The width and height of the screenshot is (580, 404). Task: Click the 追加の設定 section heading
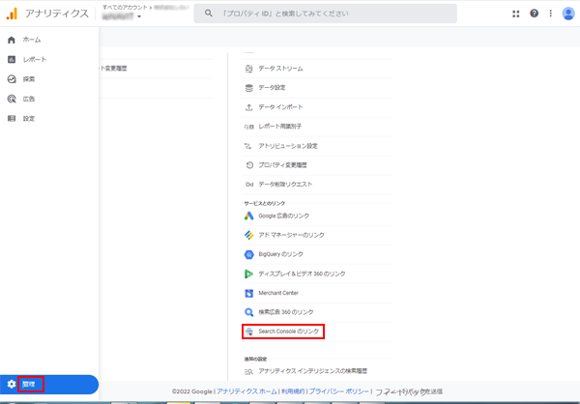coord(255,359)
